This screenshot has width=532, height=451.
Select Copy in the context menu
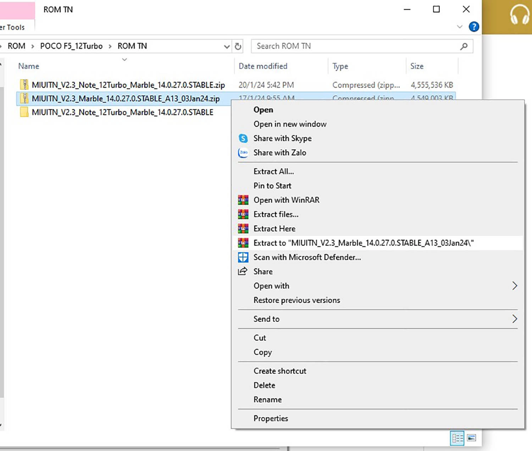pos(262,352)
